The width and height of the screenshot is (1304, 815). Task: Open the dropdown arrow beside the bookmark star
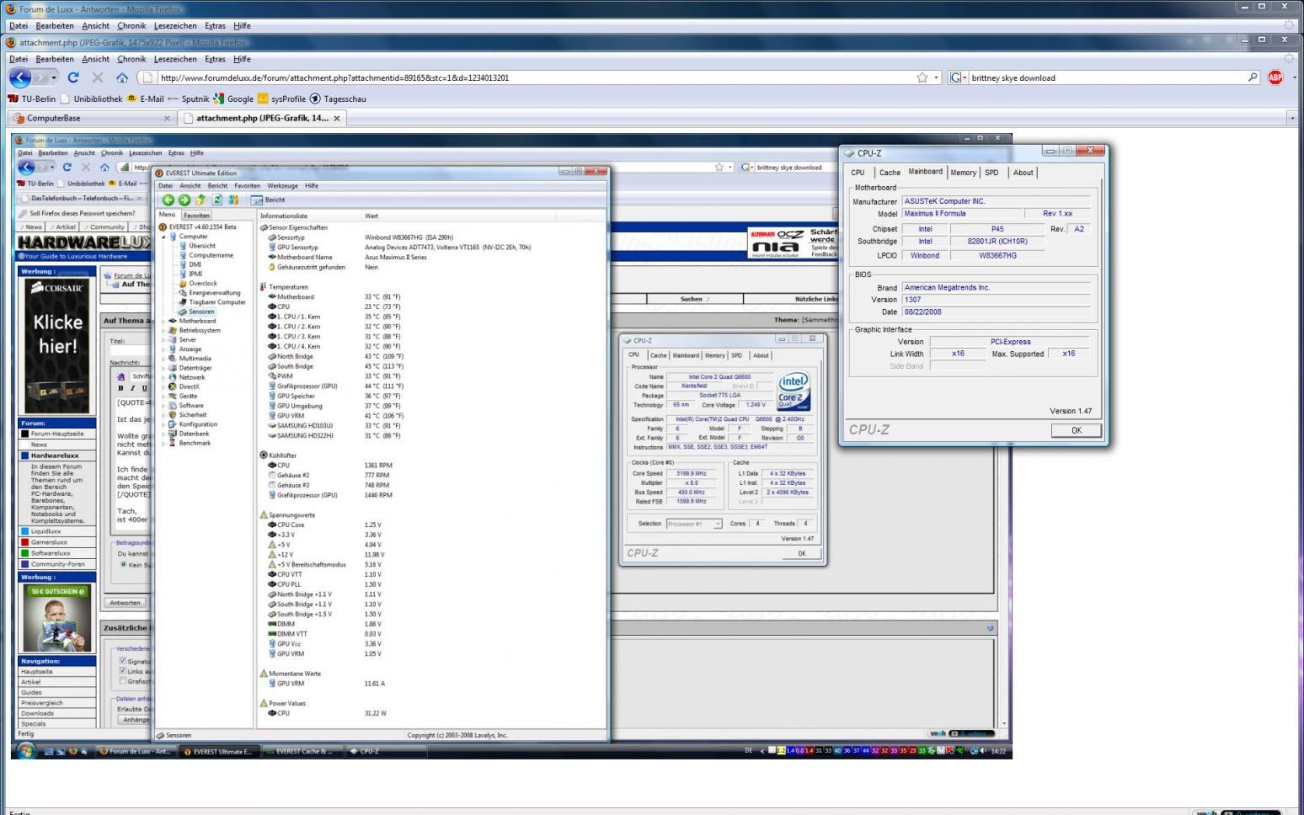coord(936,77)
